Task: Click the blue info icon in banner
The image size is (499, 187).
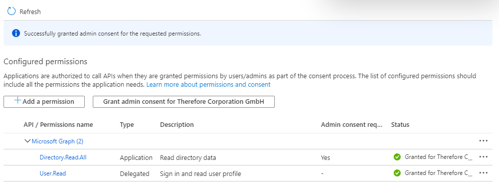Action: pyautogui.click(x=16, y=34)
